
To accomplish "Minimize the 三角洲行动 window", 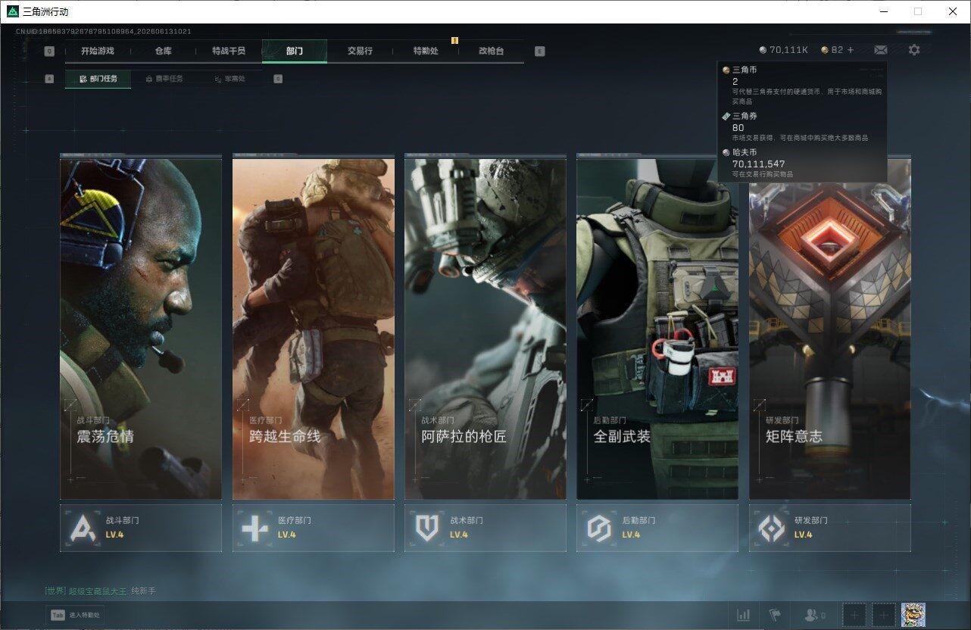I will tap(884, 11).
